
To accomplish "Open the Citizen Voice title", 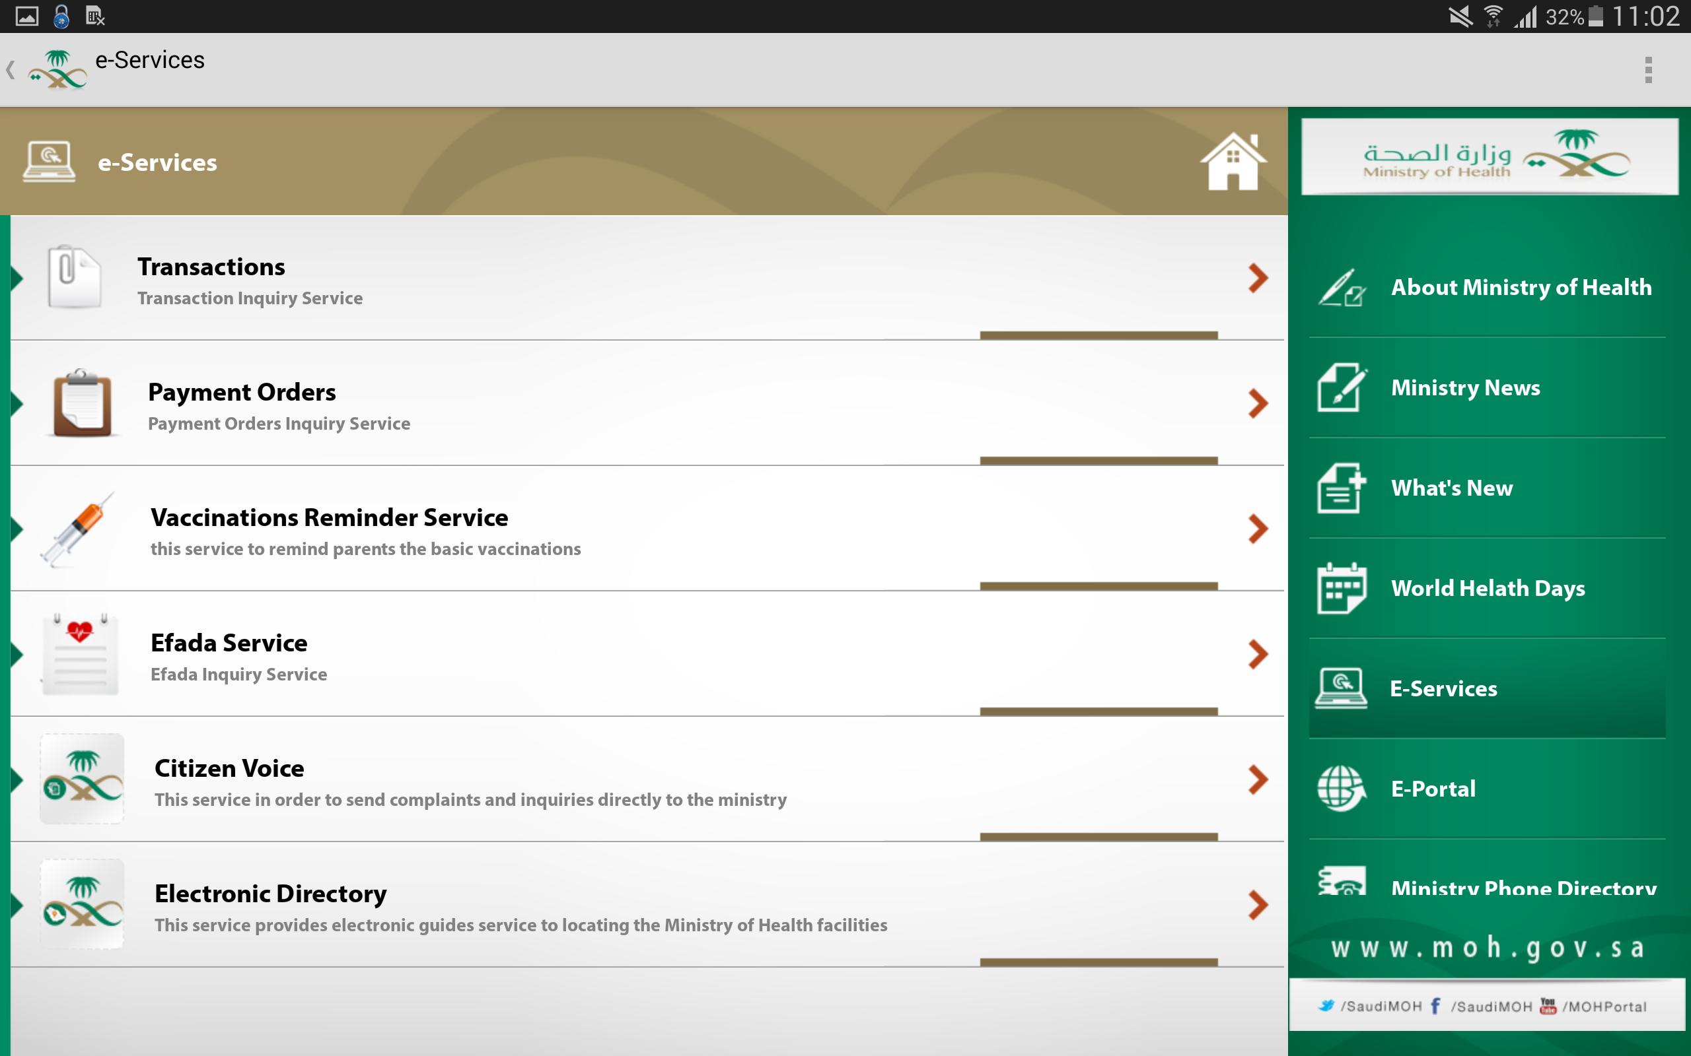I will [229, 768].
